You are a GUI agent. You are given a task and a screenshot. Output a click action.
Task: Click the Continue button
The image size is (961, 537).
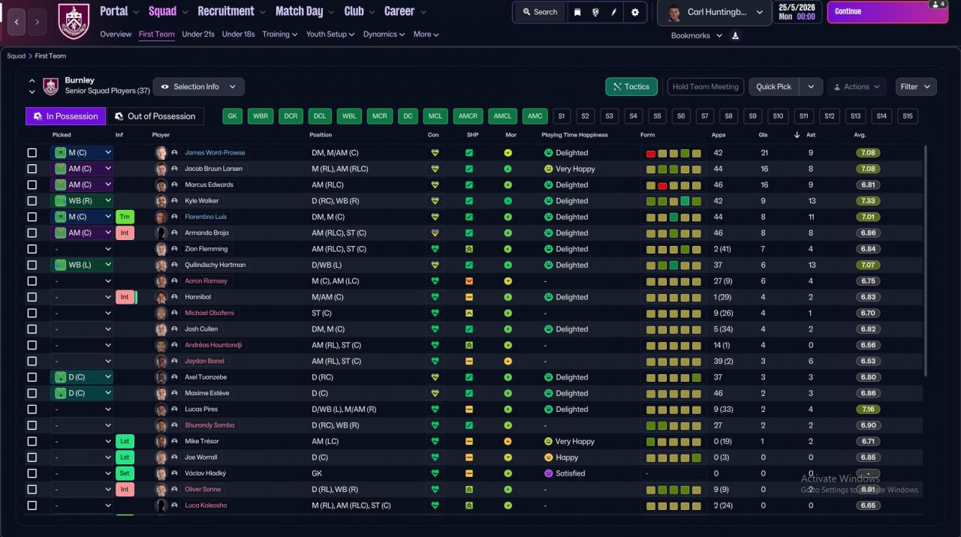coord(887,12)
